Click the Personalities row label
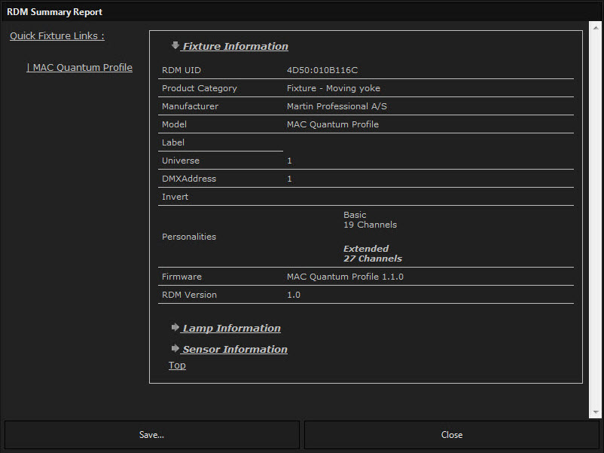The image size is (604, 453). coord(189,237)
